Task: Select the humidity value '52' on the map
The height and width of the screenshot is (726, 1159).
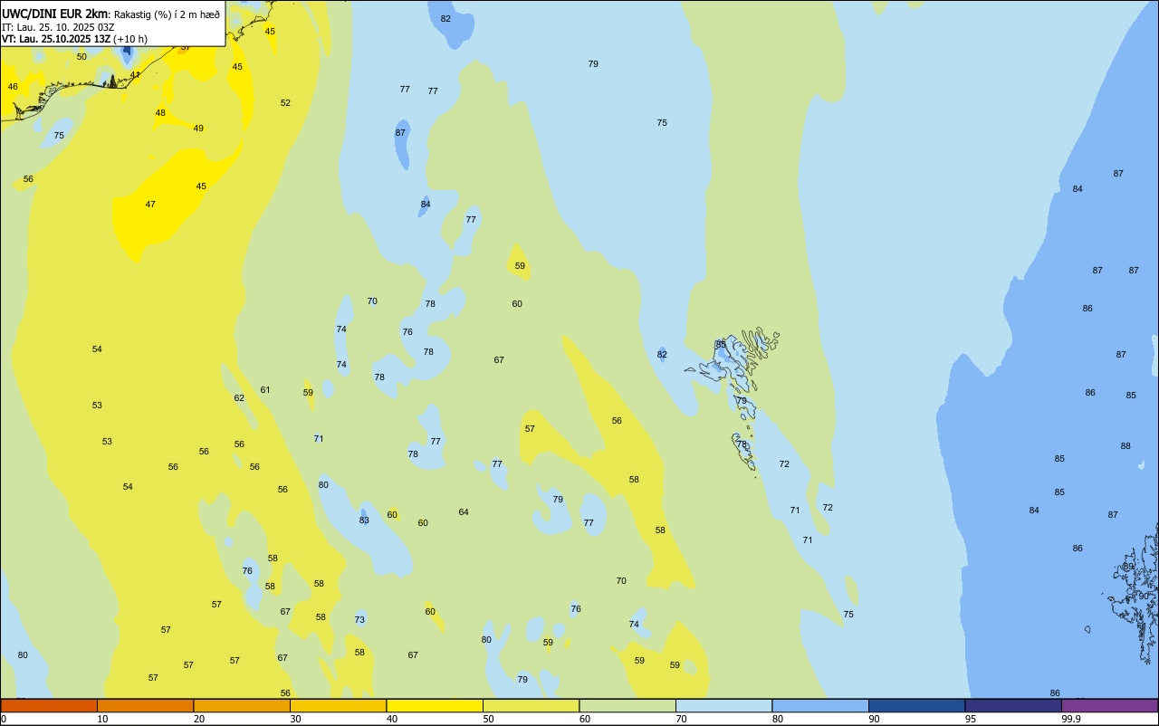Action: pos(285,103)
